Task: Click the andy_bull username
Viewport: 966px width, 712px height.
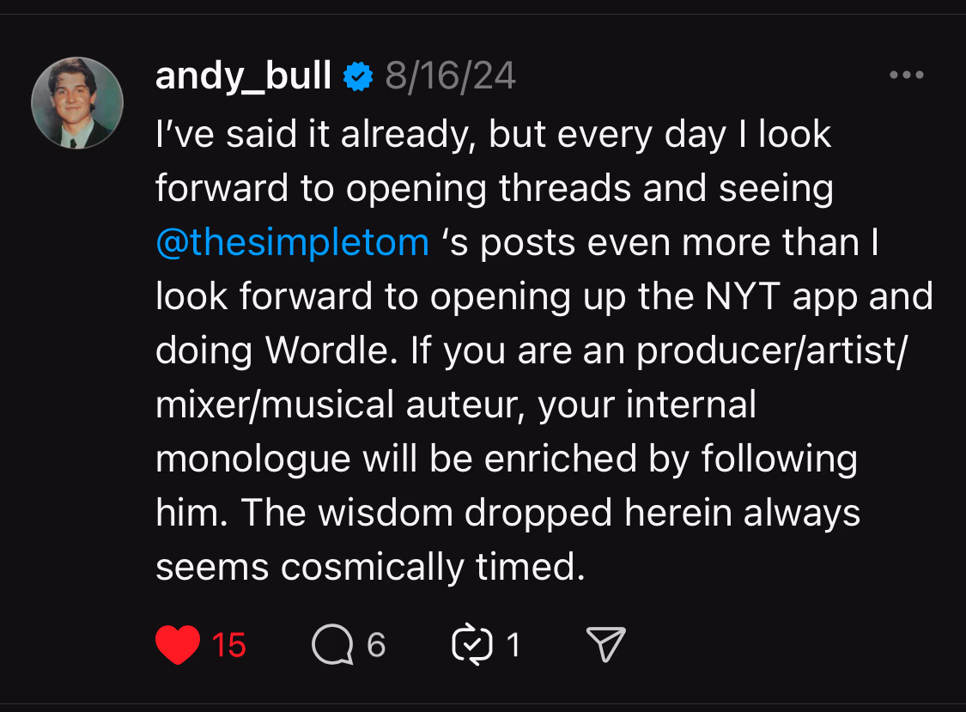Action: (243, 77)
